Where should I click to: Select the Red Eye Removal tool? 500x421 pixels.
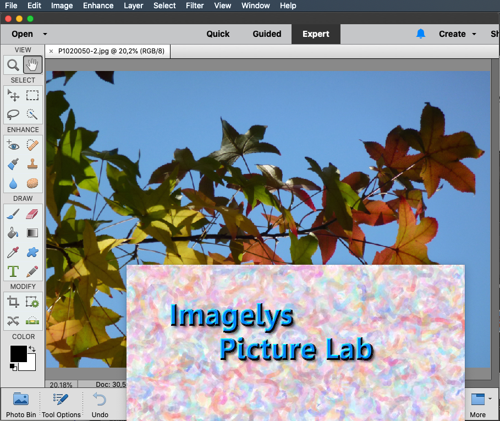(13, 145)
